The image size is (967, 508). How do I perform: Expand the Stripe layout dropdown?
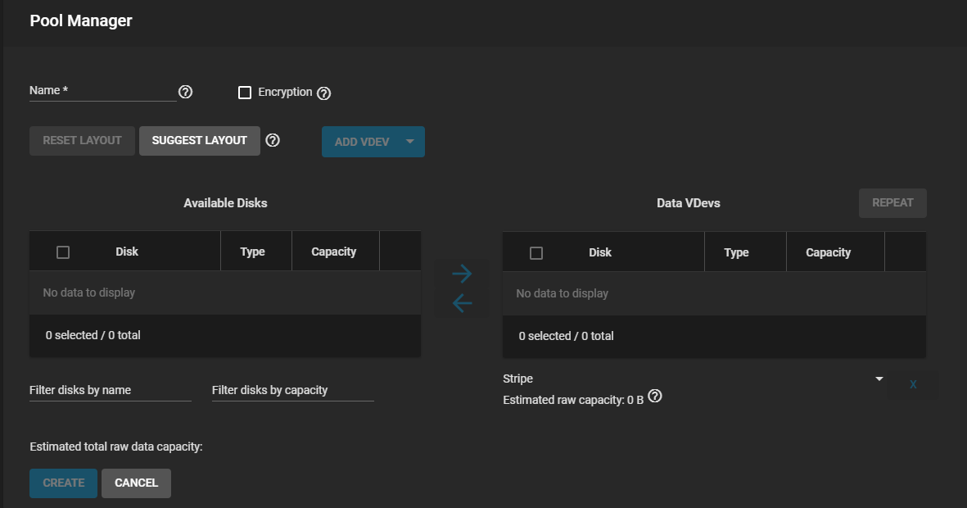pos(879,379)
